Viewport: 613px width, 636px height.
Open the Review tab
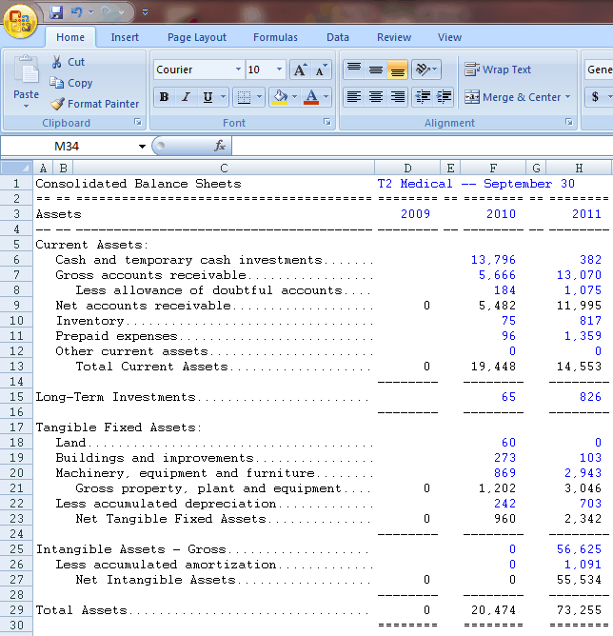394,37
